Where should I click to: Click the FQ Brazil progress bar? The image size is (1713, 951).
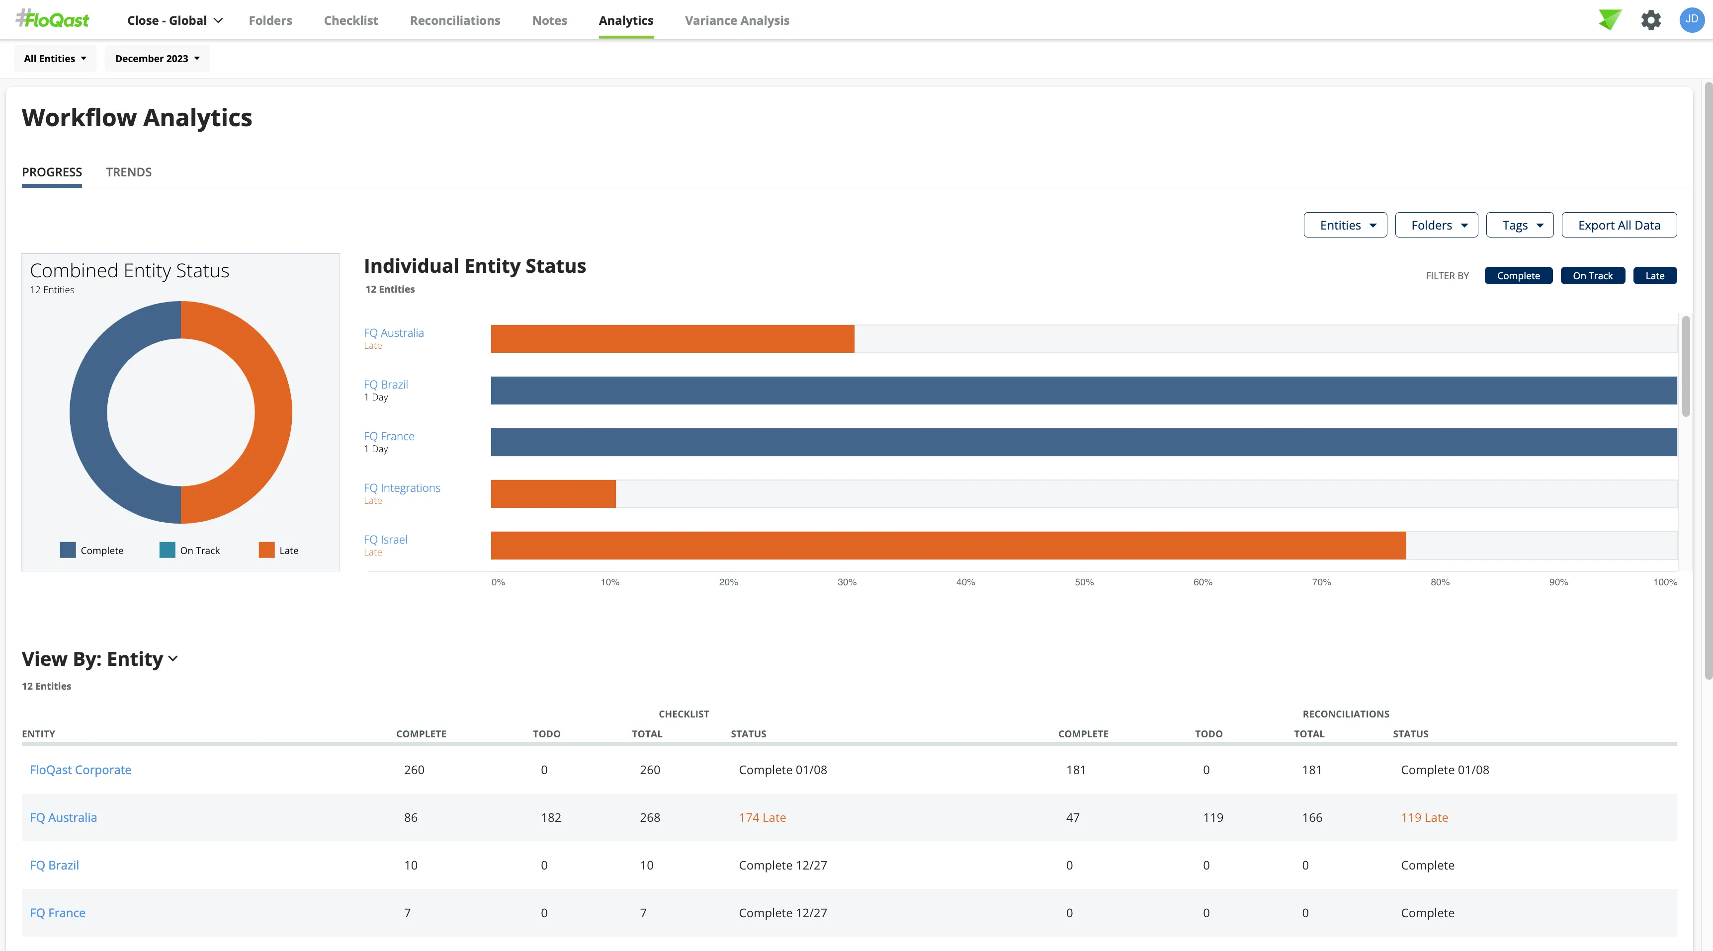(x=1083, y=390)
